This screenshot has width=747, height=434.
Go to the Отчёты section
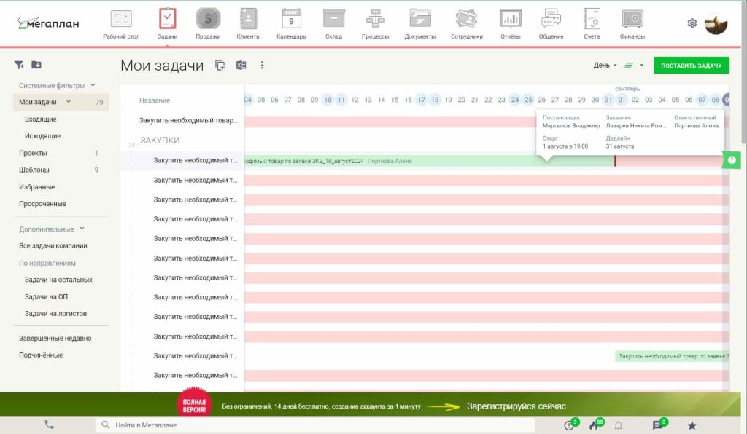(x=510, y=23)
